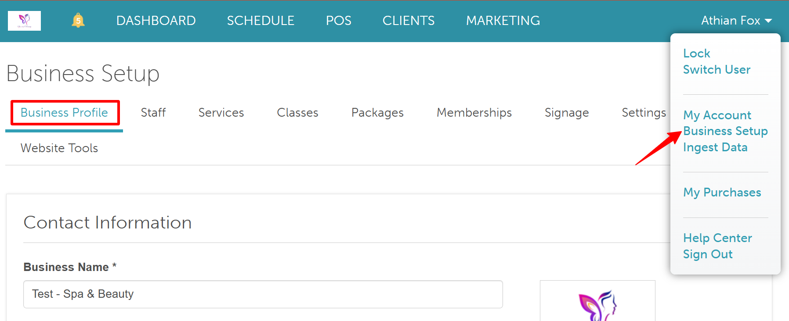Go to the DASHBOARD menu

156,21
